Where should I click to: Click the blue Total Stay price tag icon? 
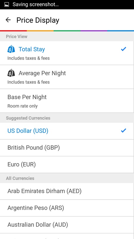click(11, 49)
